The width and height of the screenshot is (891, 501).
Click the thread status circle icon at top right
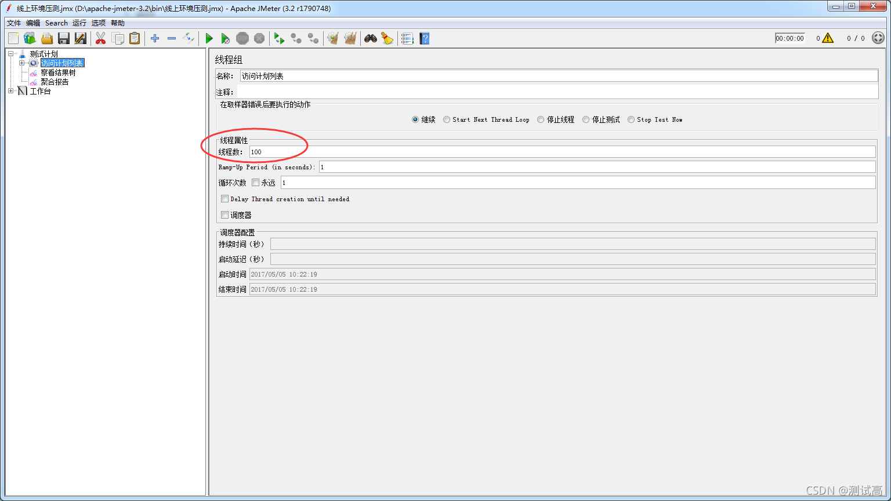coord(878,38)
